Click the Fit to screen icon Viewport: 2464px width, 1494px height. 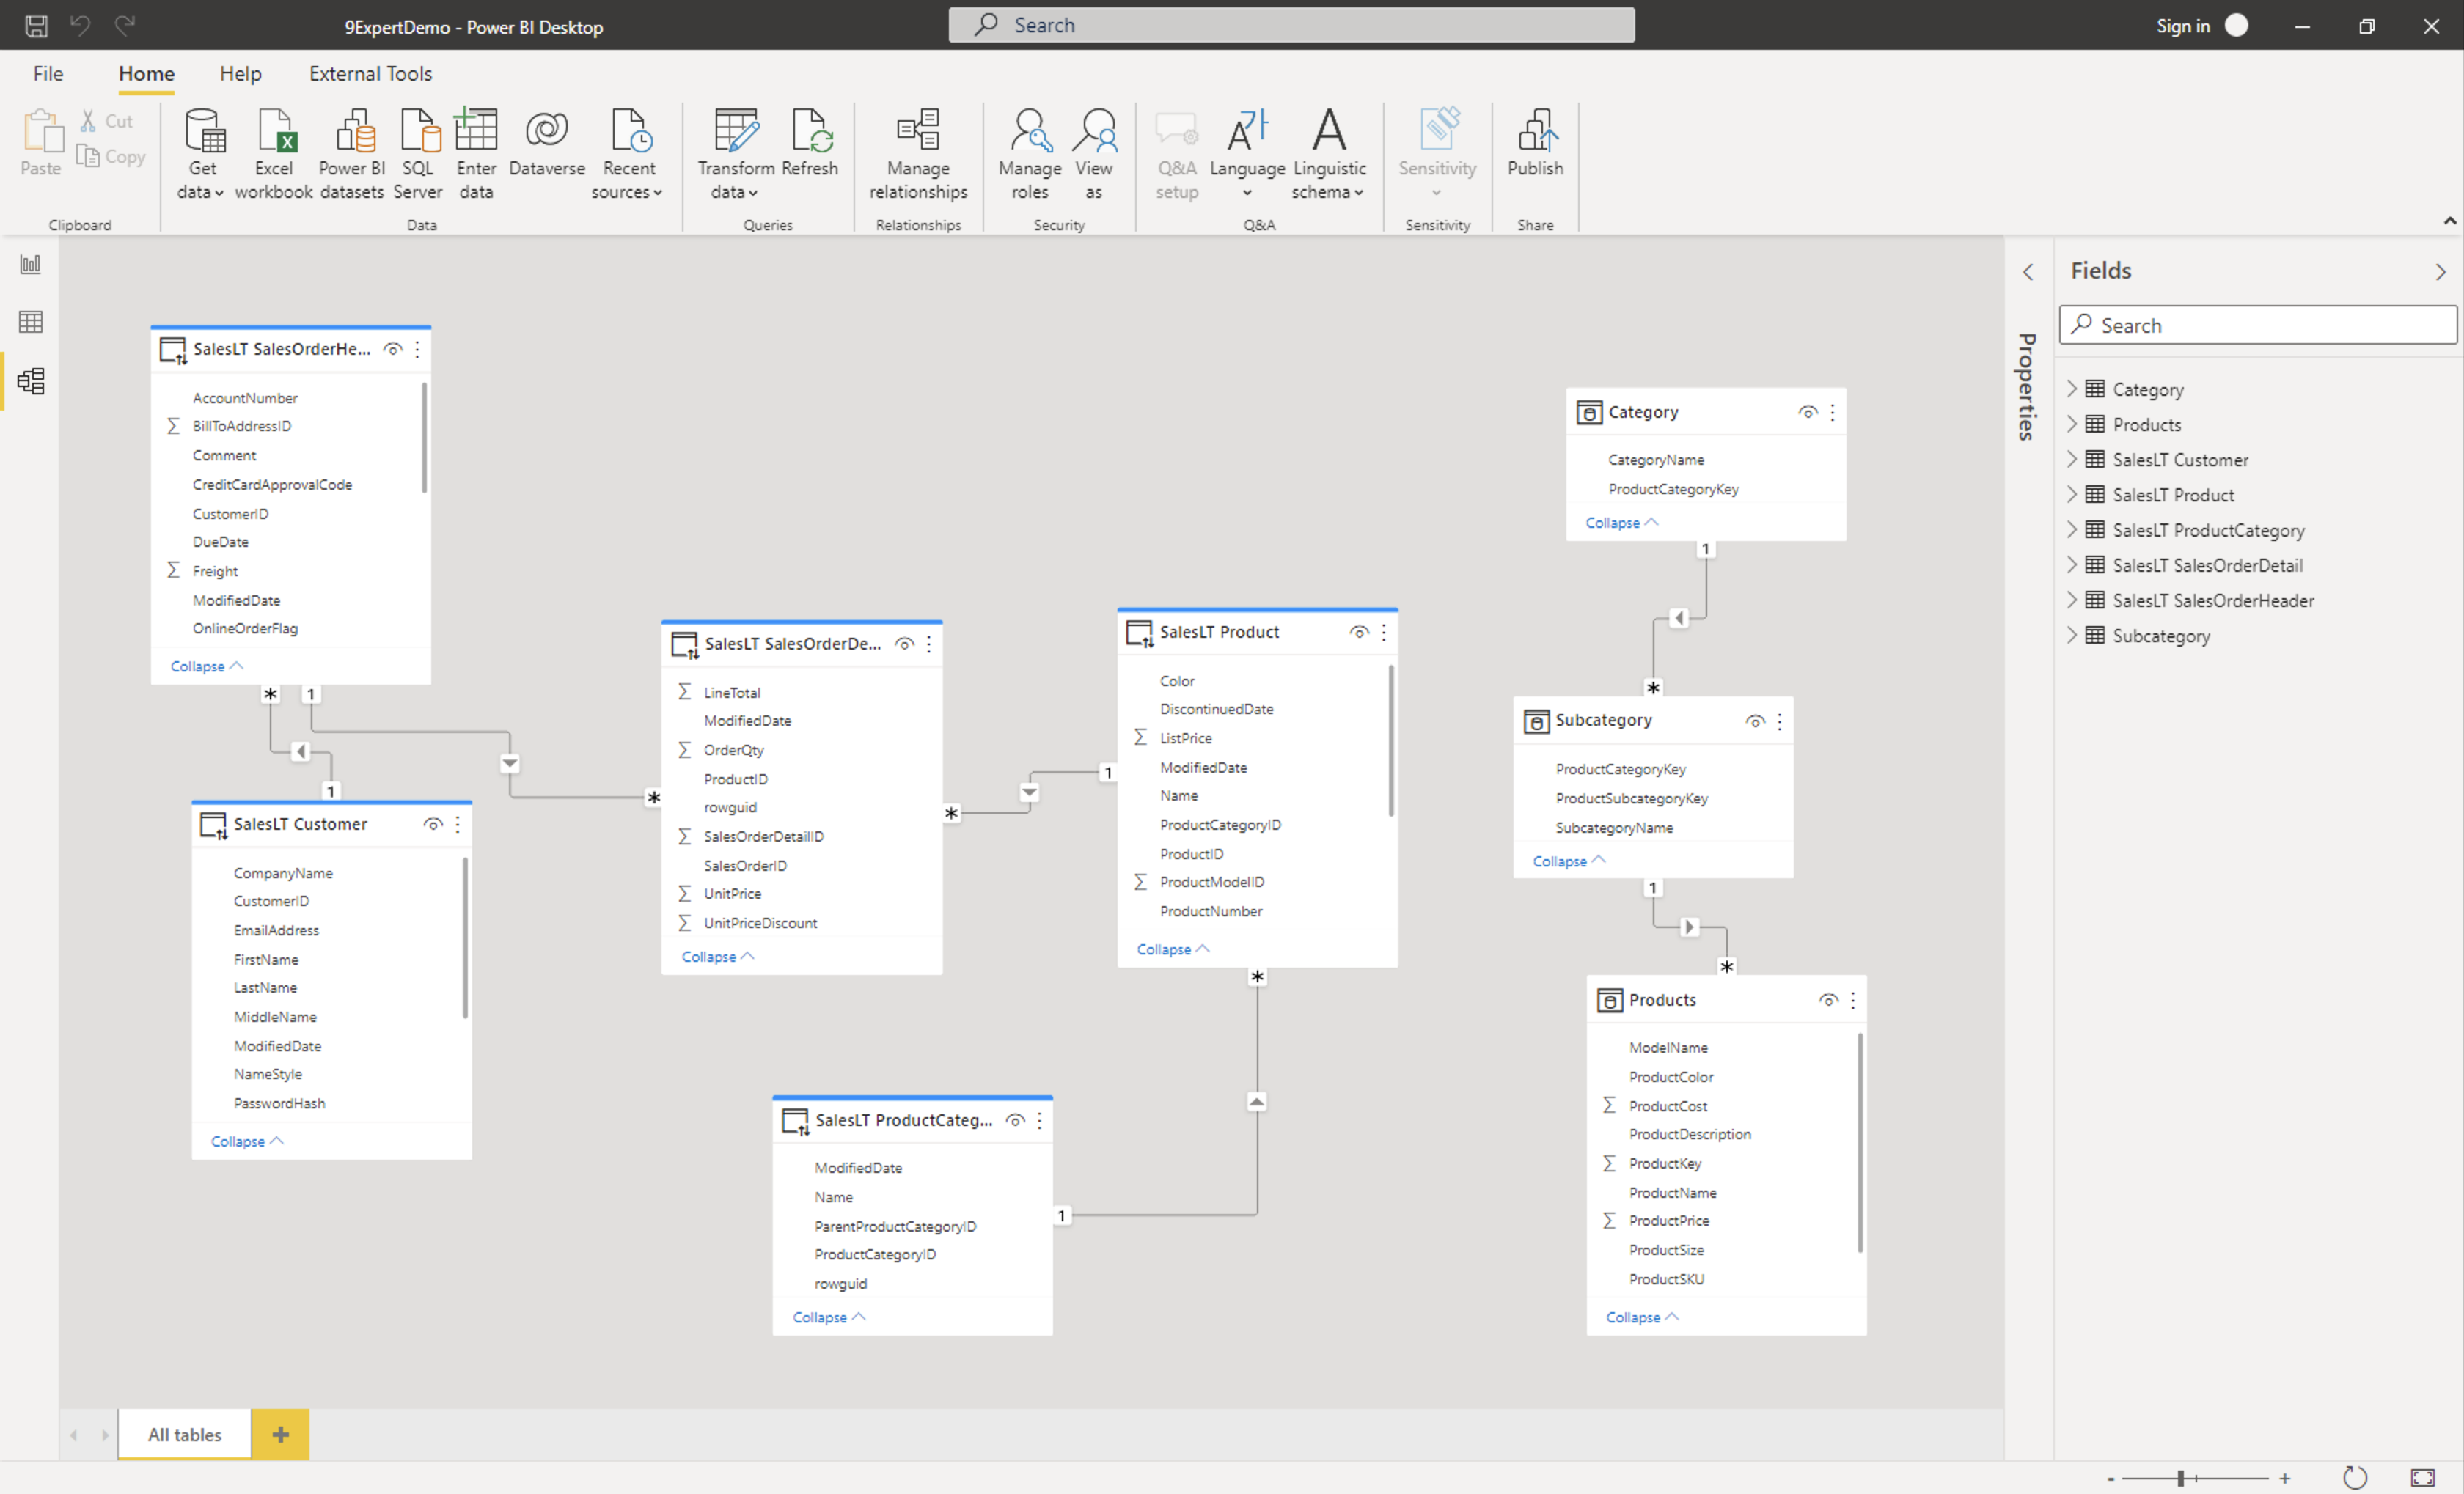[x=2422, y=1477]
